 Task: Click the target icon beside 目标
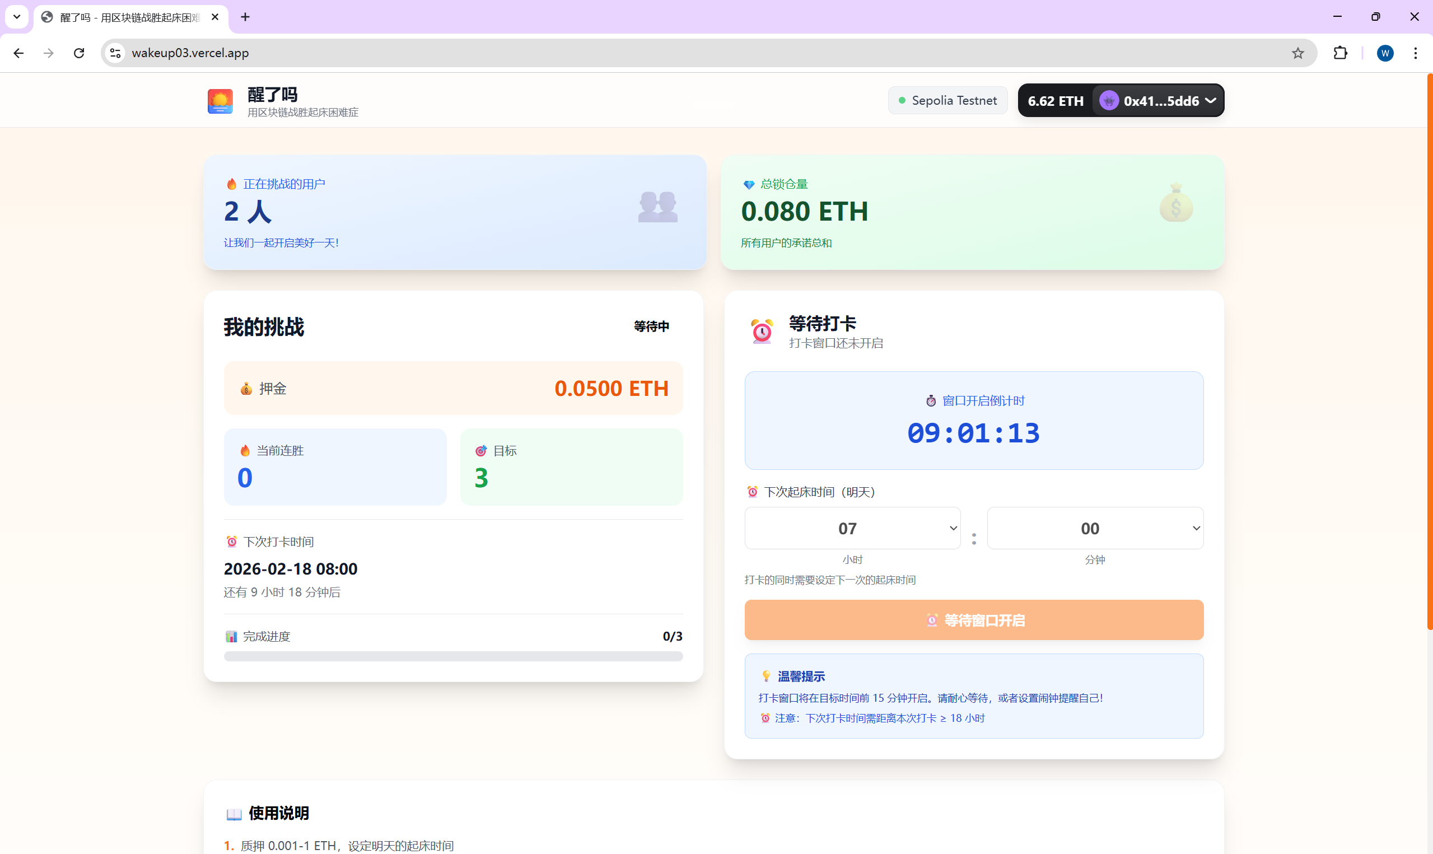481,451
